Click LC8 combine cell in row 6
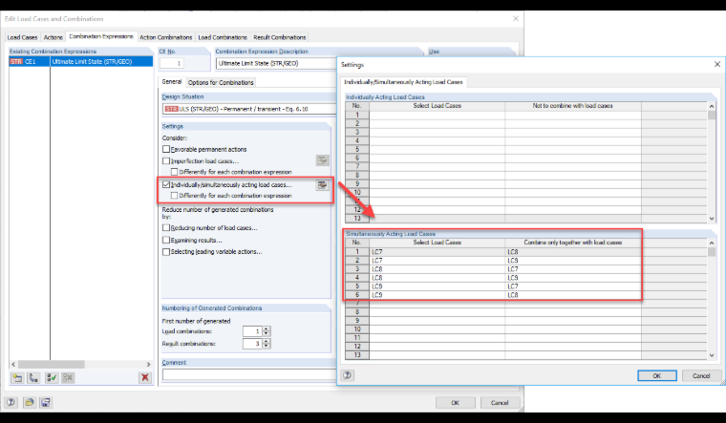 pos(573,295)
